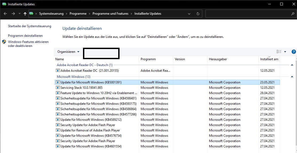Click icon beside KB4576754 update
This screenshot has height=153, width=297.
coord(58,136)
